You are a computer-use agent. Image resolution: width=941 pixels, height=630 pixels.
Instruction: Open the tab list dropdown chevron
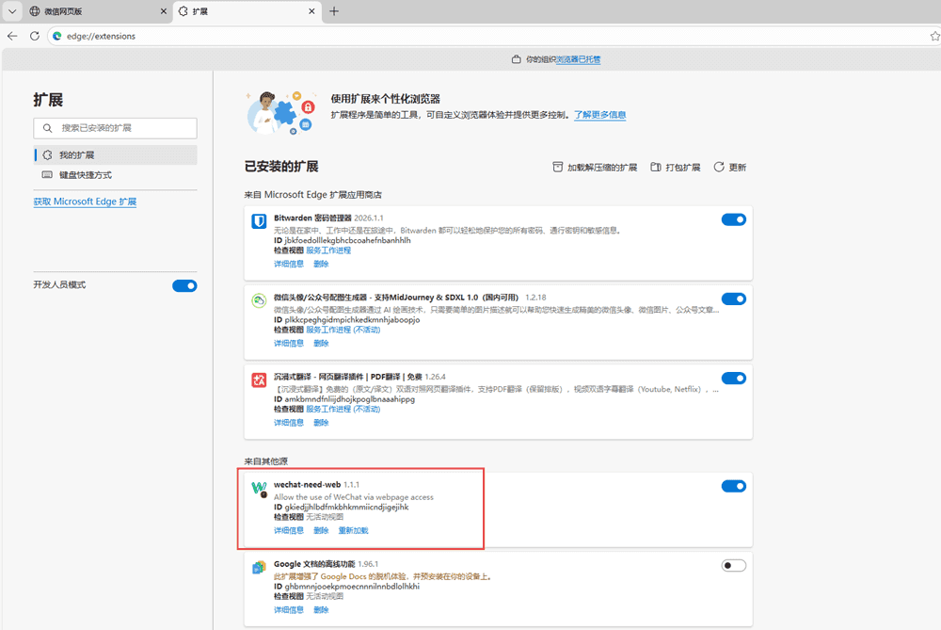click(12, 11)
